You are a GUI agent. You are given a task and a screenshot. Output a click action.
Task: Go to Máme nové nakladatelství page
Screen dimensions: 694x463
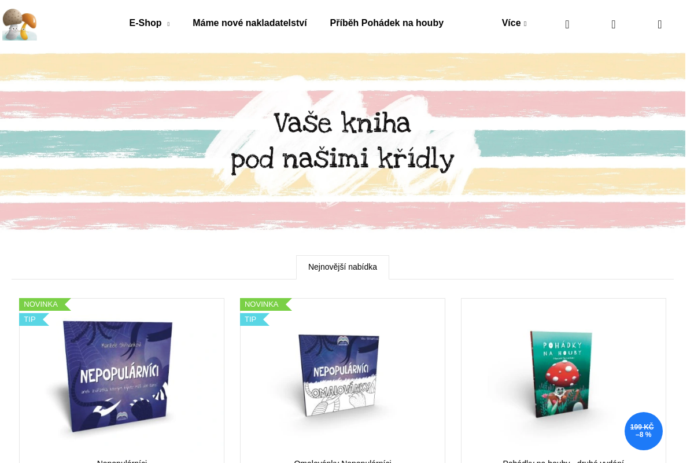coord(250,23)
